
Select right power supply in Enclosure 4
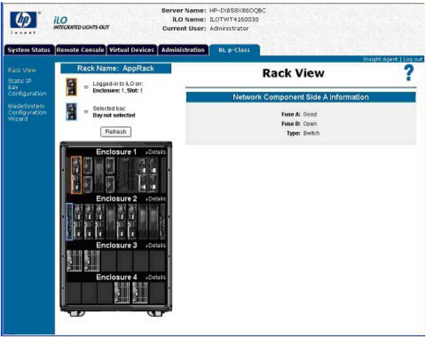click(140, 292)
